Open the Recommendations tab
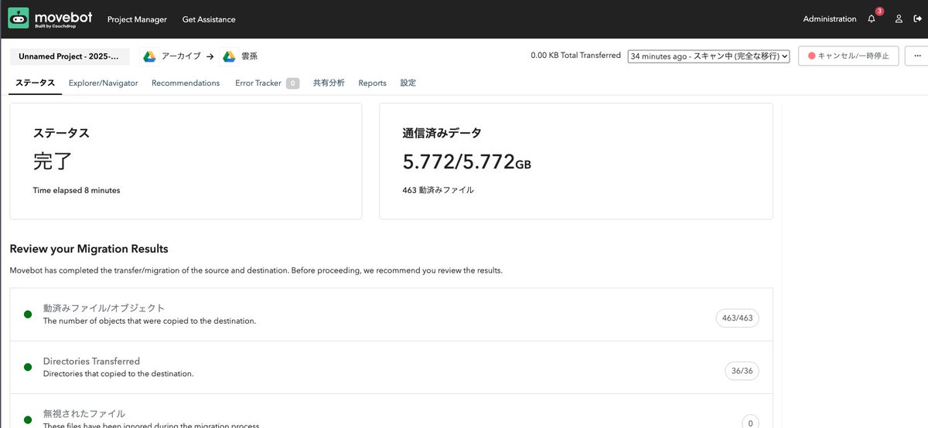 tap(186, 83)
